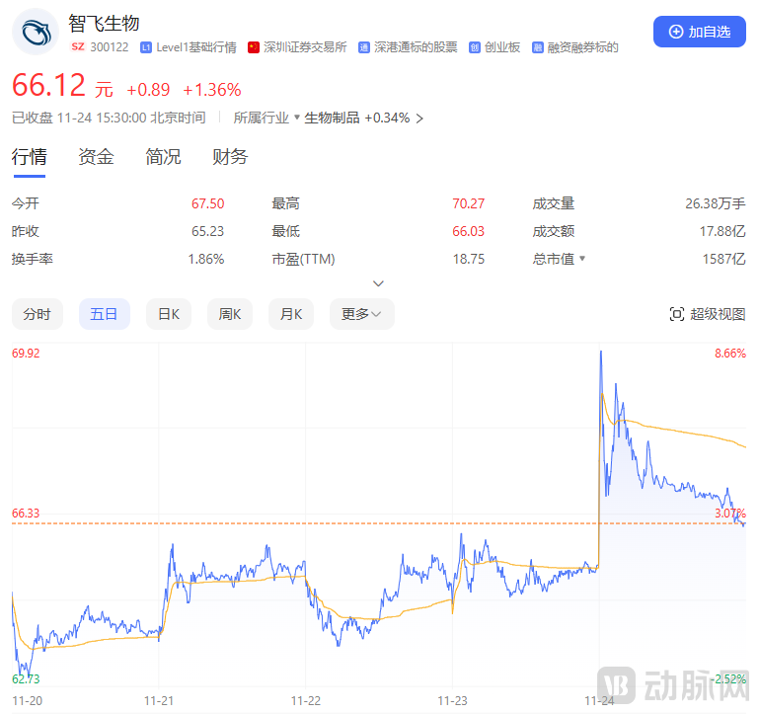Click the 智飞生物 company logo icon
Screen dimensions: 759x714
[36, 32]
